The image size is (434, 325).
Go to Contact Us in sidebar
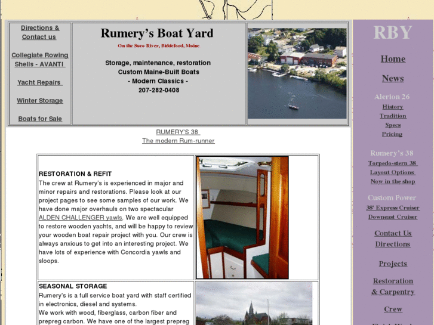click(393, 233)
